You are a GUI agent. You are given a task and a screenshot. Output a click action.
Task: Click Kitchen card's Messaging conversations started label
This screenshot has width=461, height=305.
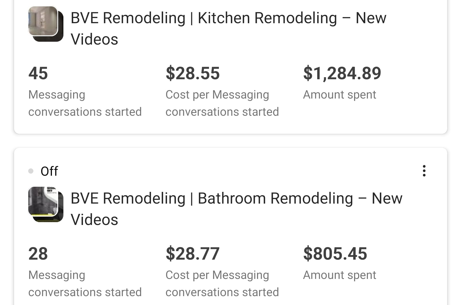click(x=85, y=103)
